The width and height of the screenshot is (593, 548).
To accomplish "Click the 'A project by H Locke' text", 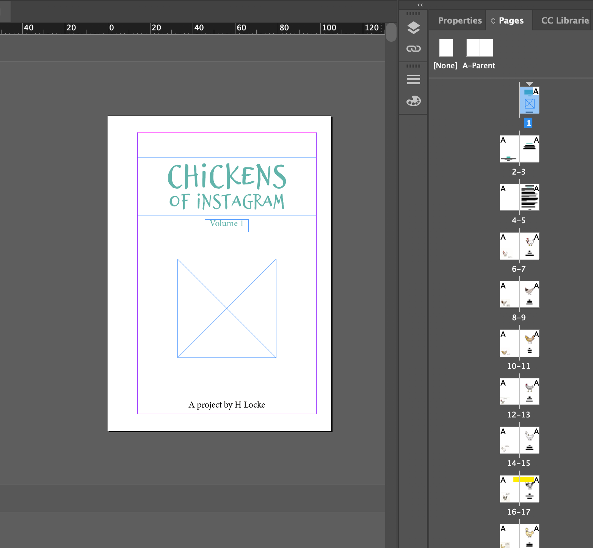I will [227, 405].
